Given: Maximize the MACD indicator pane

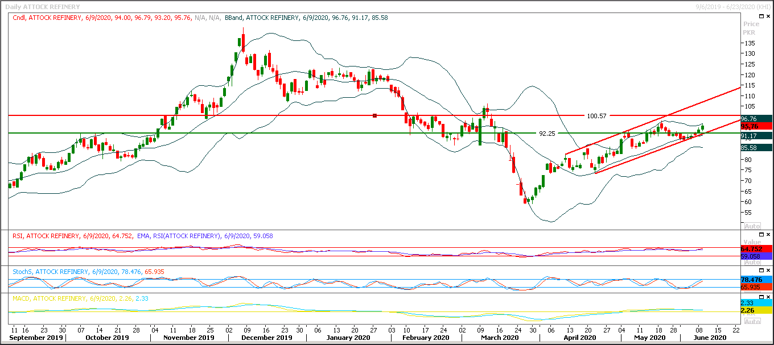Looking at the screenshot, I should (760, 297).
